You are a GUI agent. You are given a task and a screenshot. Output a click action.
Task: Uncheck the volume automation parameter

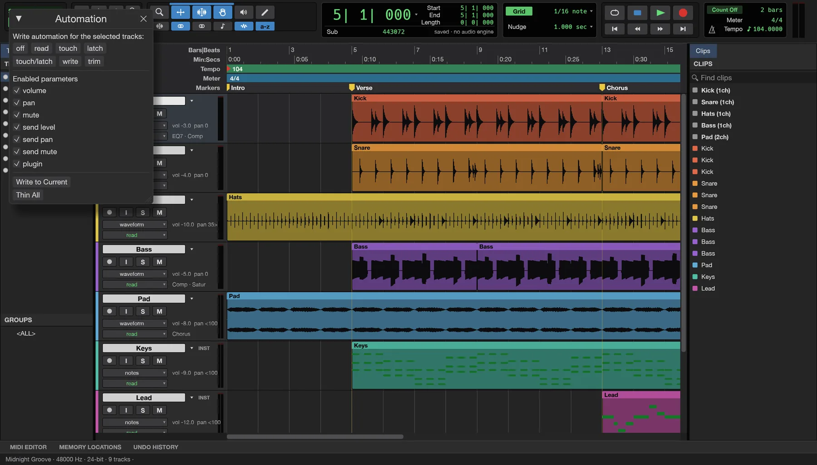(x=17, y=91)
